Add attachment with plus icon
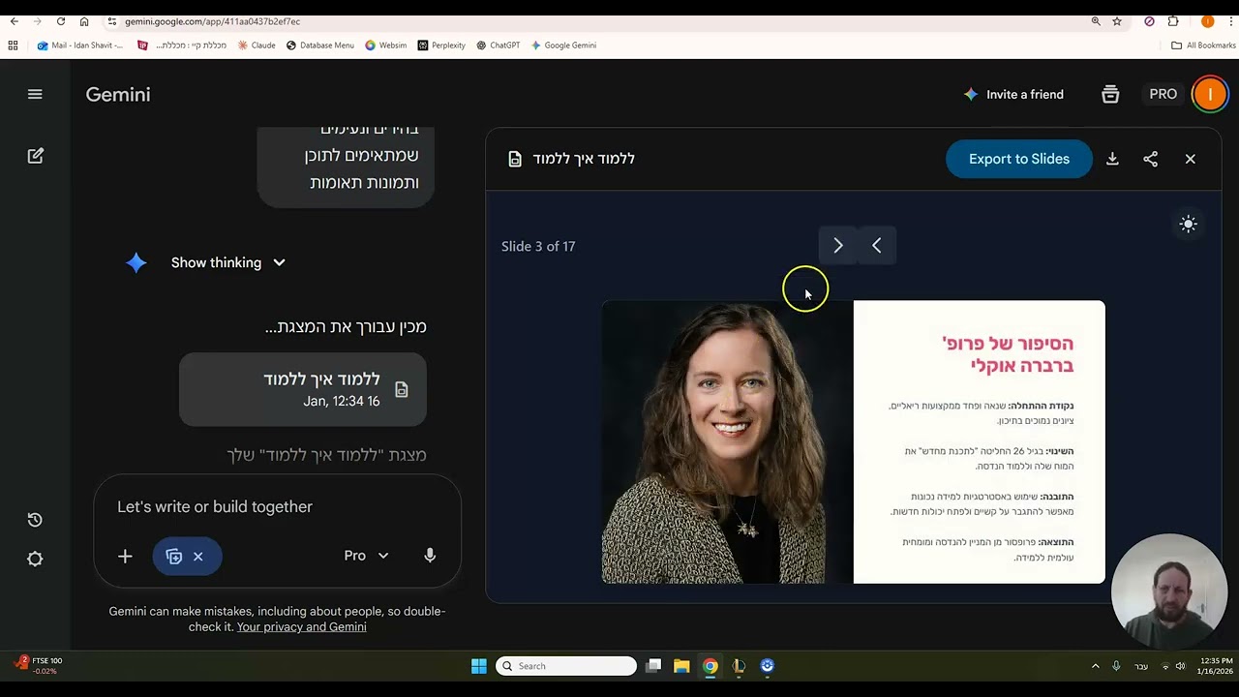Screen dimensions: 1239x697 point(125,556)
